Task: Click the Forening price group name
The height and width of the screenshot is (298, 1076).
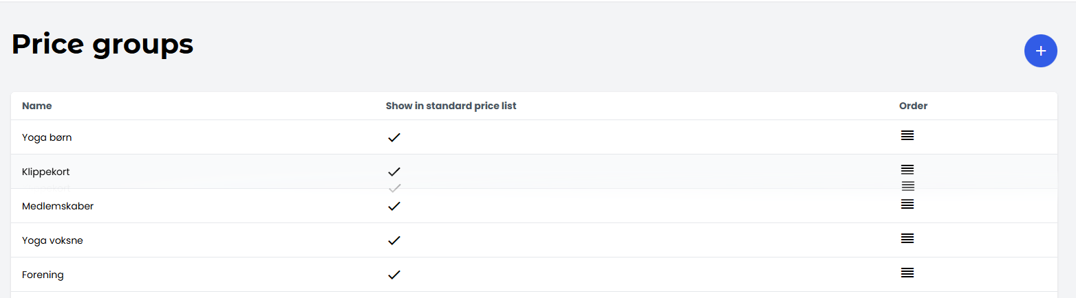Action: coord(43,275)
